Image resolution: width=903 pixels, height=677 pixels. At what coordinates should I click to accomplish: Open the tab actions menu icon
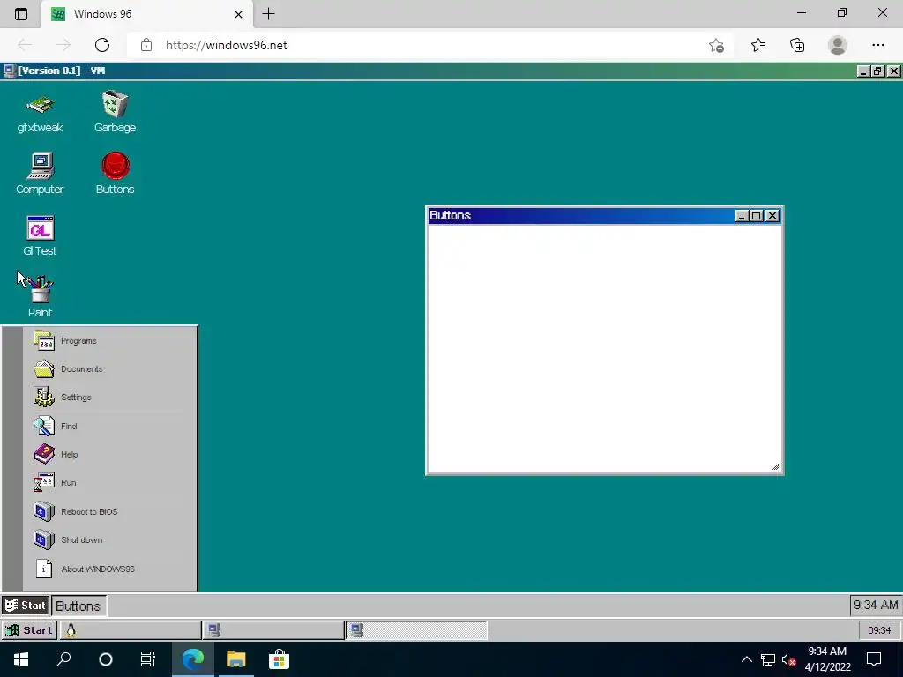click(21, 14)
